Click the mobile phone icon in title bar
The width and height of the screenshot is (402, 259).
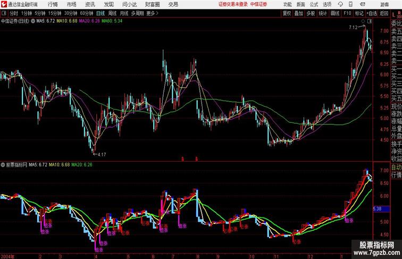coord(350,4)
